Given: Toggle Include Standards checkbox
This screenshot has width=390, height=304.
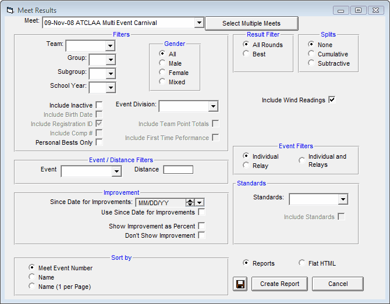Looking at the screenshot, I should (342, 217).
